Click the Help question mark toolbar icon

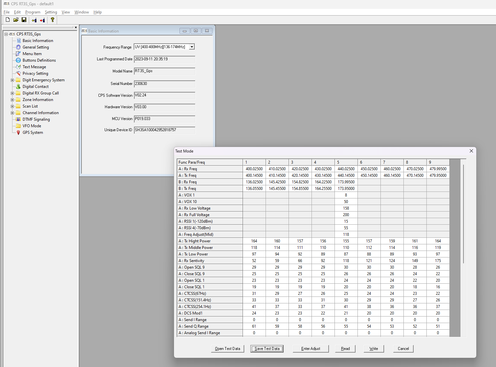point(53,20)
